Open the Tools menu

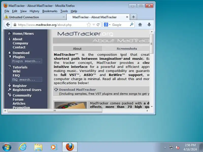pyautogui.click(x=64, y=11)
